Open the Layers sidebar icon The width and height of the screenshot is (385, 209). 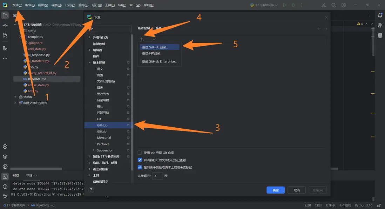coord(5,157)
